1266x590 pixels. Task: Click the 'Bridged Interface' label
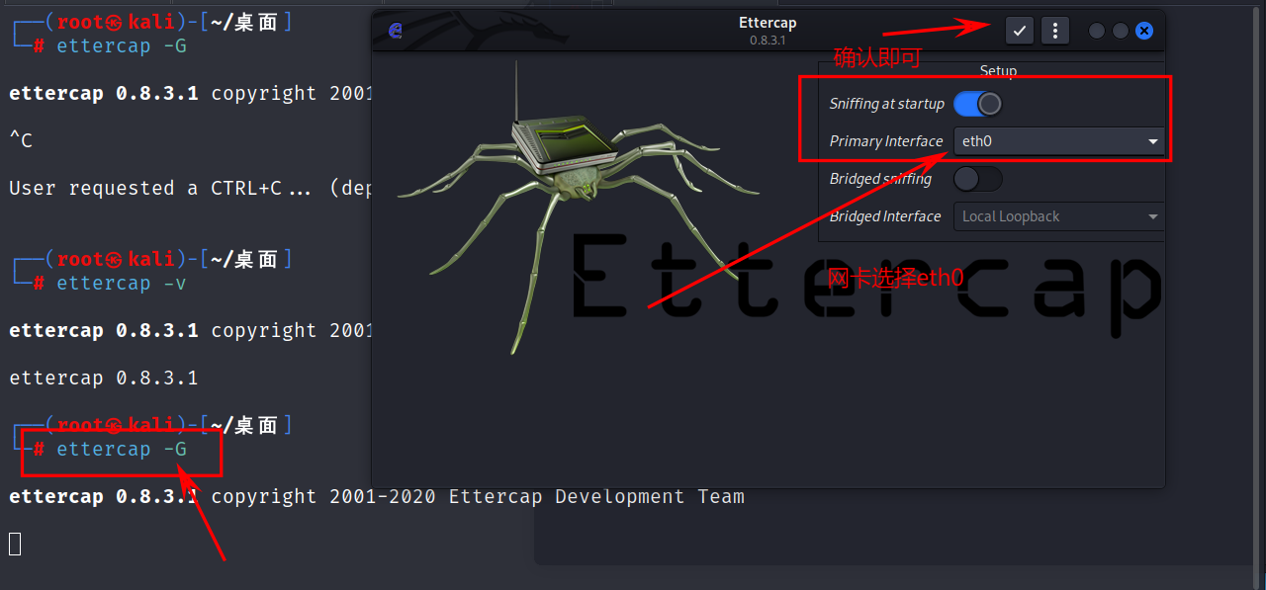tap(885, 216)
